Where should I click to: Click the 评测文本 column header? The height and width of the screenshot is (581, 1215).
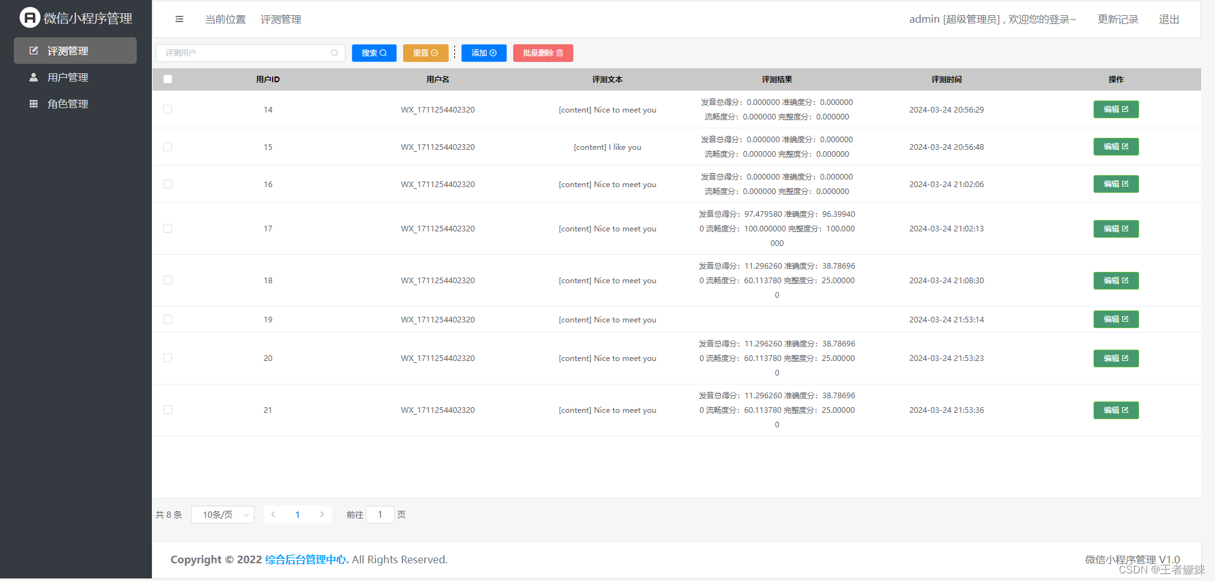click(607, 80)
